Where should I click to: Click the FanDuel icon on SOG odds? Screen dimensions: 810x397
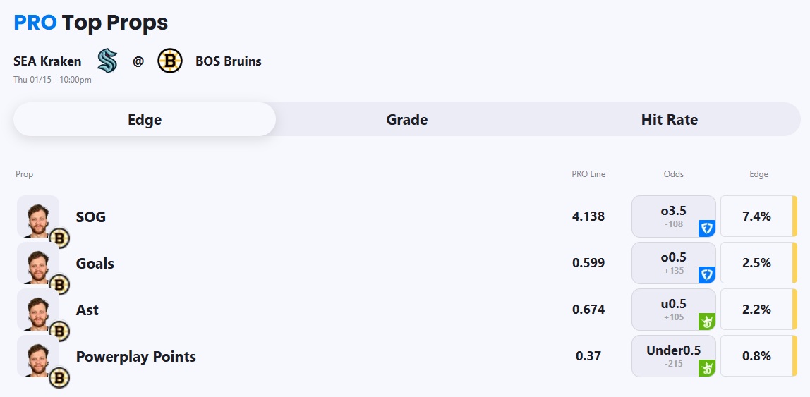point(706,228)
